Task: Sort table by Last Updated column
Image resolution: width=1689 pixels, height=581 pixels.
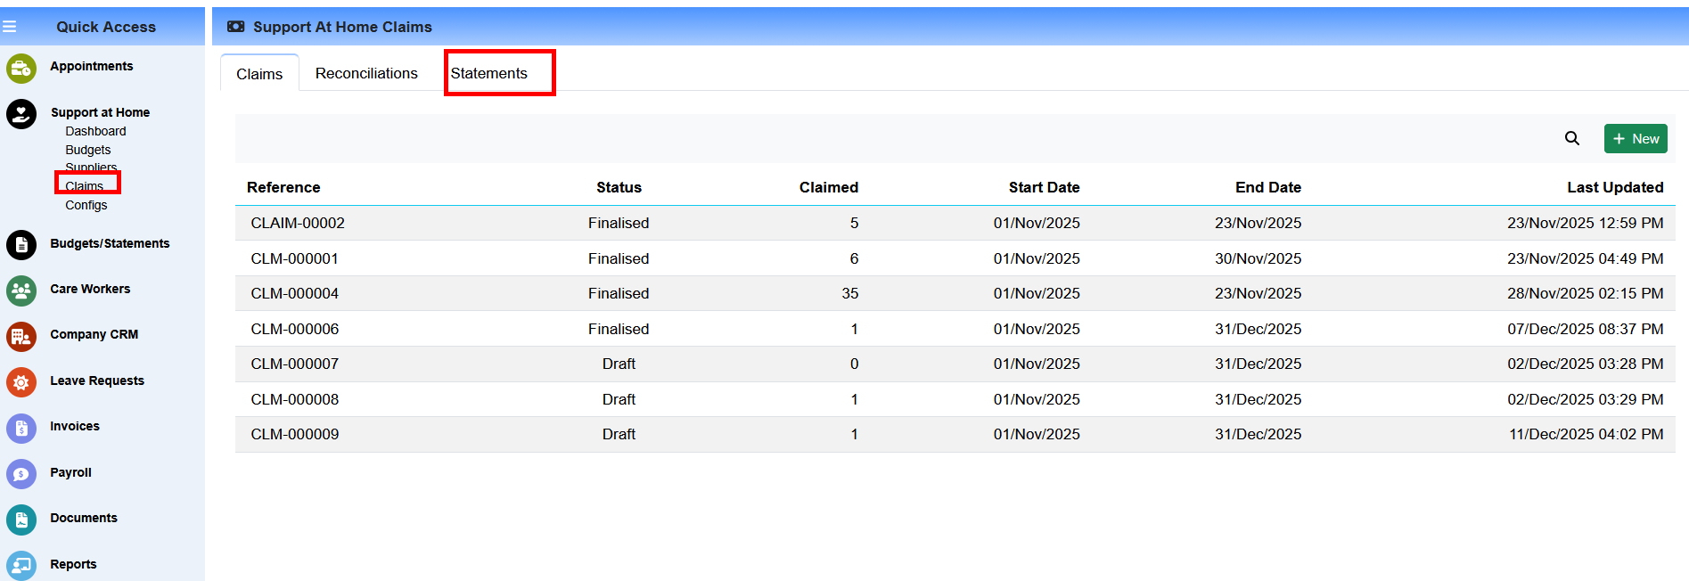Action: 1614,187
